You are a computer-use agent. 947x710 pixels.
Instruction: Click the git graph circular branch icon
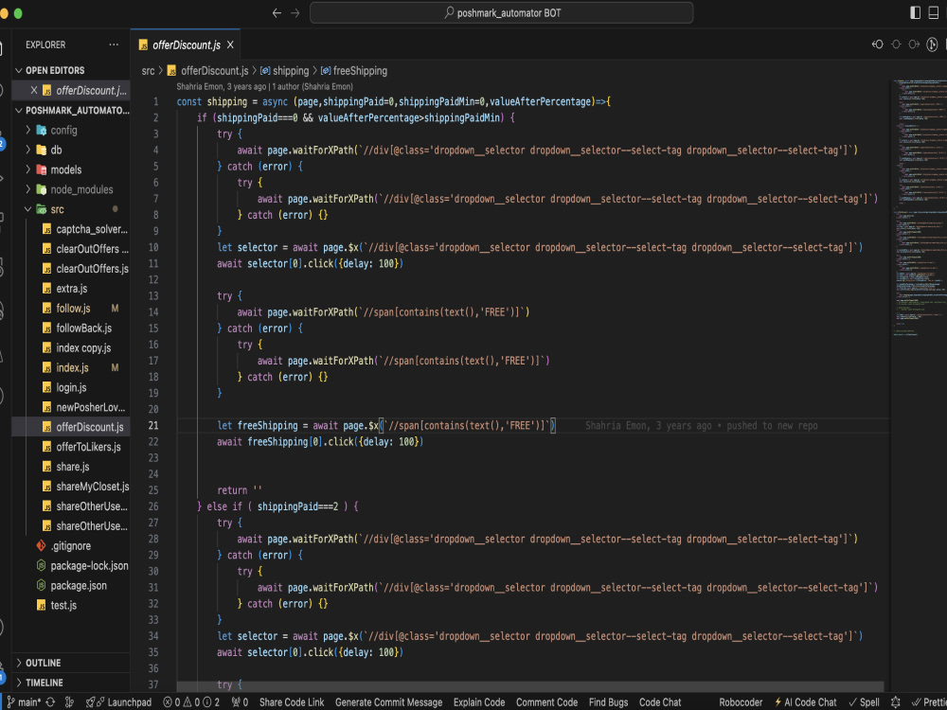933,44
